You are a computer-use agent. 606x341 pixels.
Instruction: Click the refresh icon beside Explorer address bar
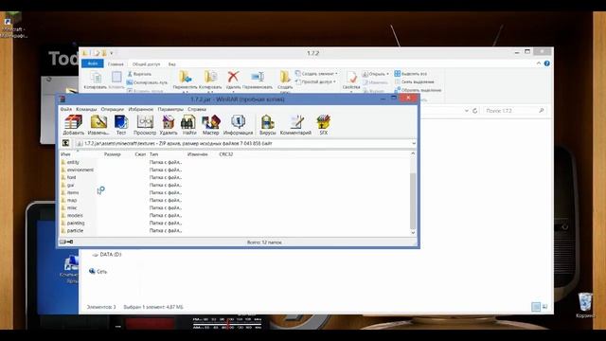475,111
